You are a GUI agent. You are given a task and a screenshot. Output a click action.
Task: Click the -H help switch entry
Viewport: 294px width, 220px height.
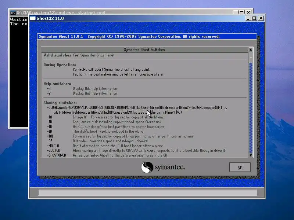click(82, 89)
